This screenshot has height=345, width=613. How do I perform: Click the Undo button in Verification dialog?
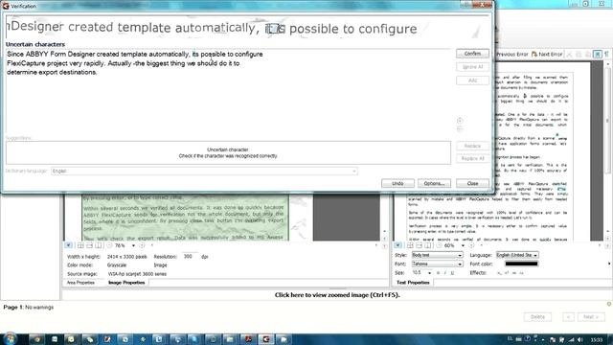[x=397, y=183]
